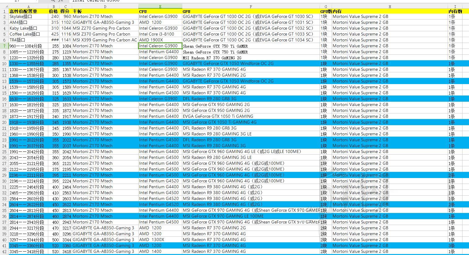Image resolution: width=469 pixels, height=255 pixels.
Task: Click the 1条 memory count cell in row 5
Action: coord(455,34)
